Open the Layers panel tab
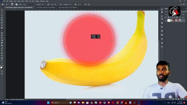The height and width of the screenshot is (105, 187). 166,8
